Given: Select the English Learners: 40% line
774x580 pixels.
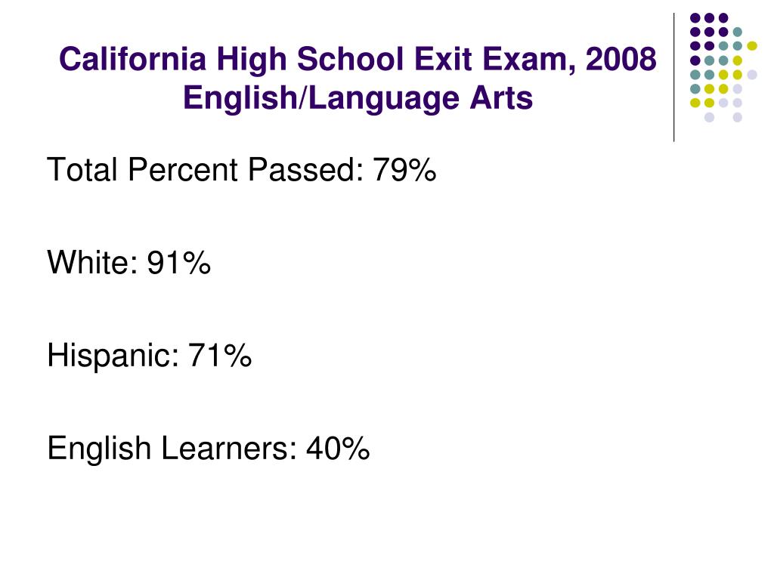Looking at the screenshot, I should tap(209, 449).
